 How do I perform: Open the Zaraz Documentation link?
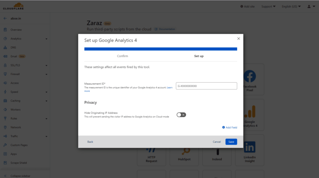coord(165,29)
